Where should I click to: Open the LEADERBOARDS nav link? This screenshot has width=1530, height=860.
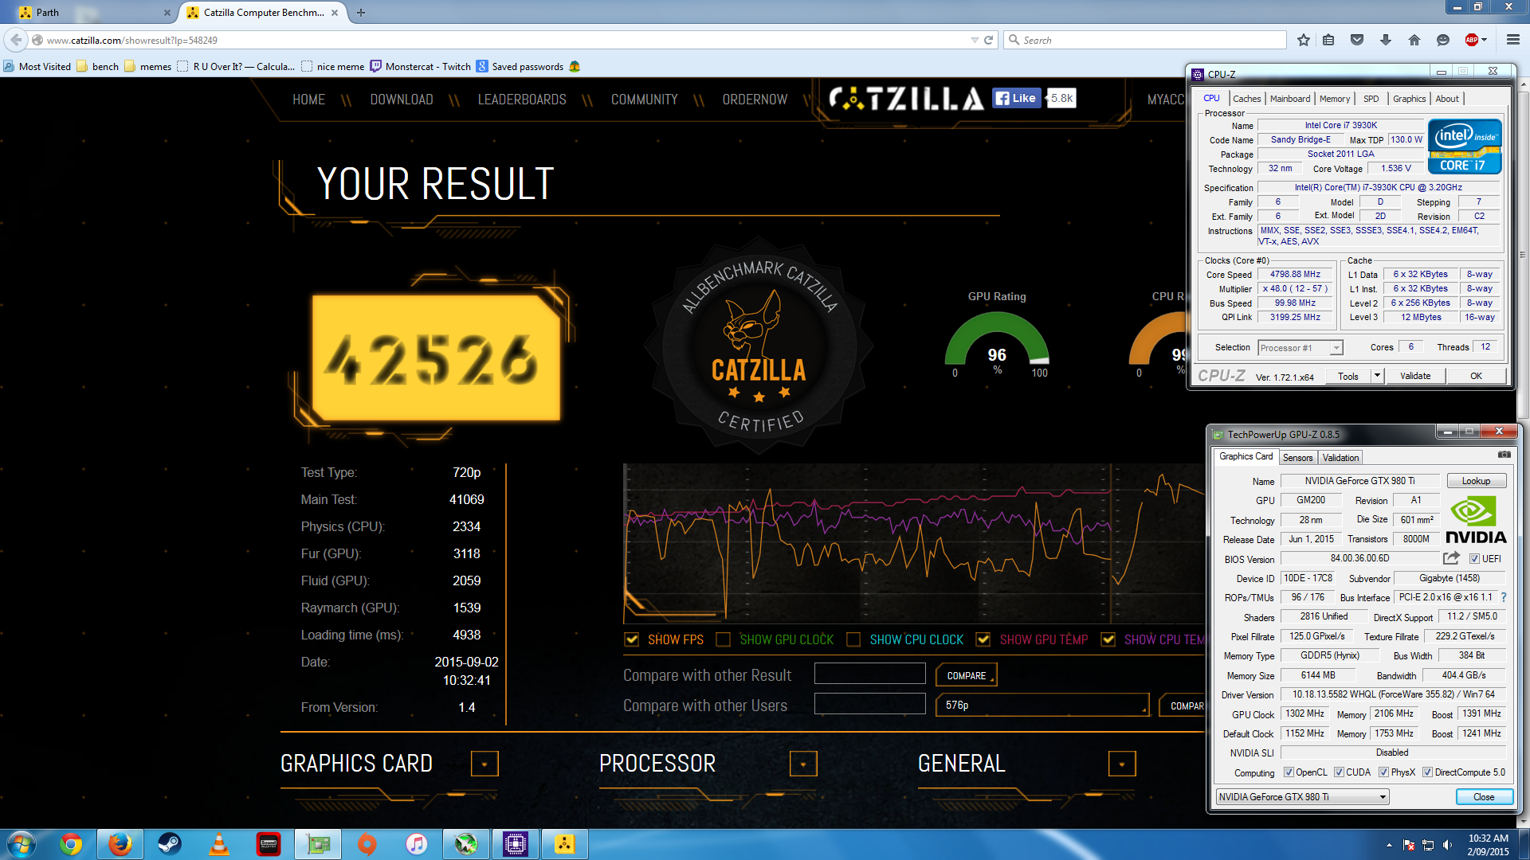522,100
